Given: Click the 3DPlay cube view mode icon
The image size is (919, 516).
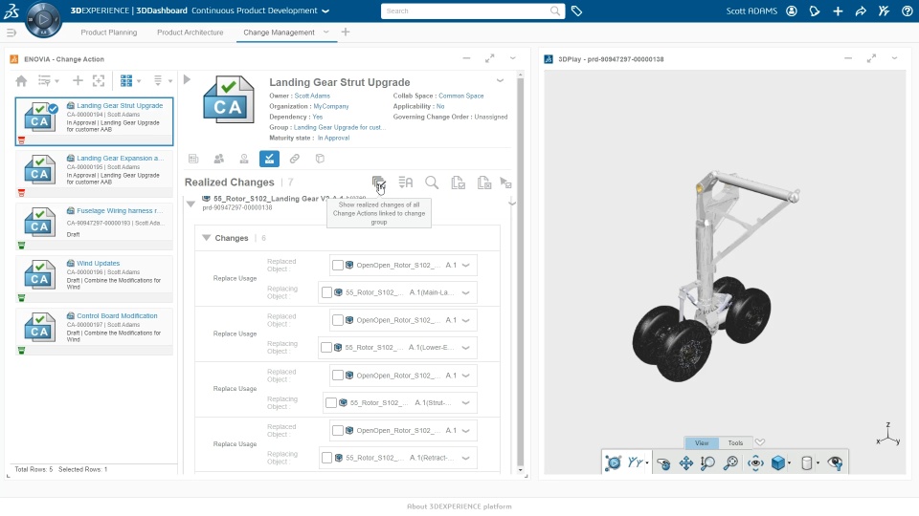Looking at the screenshot, I should [x=778, y=463].
